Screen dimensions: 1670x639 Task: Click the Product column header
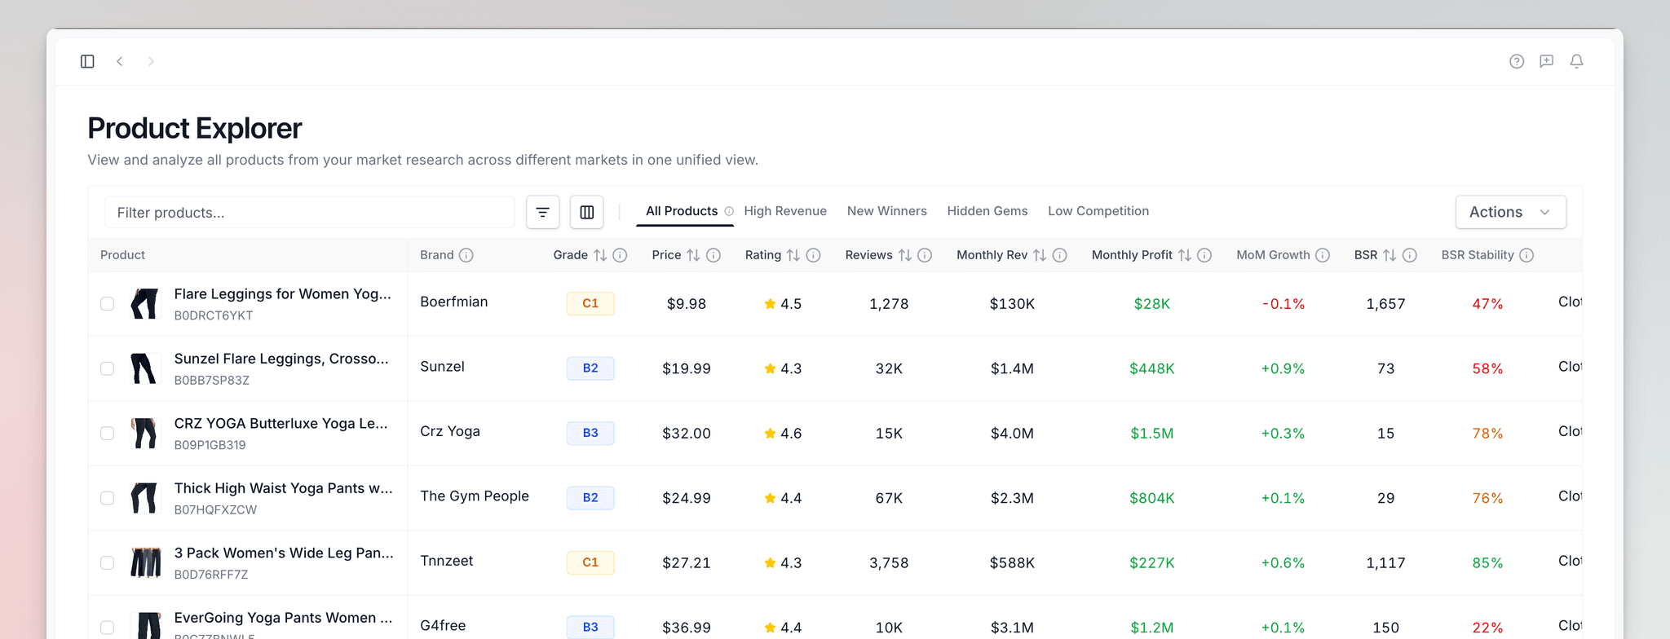click(x=122, y=255)
